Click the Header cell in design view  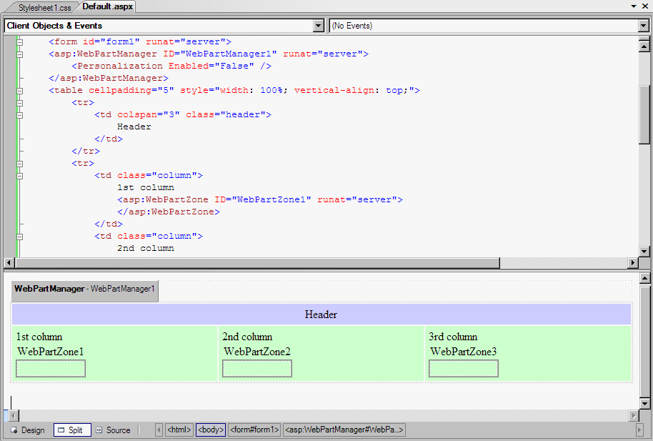click(321, 314)
